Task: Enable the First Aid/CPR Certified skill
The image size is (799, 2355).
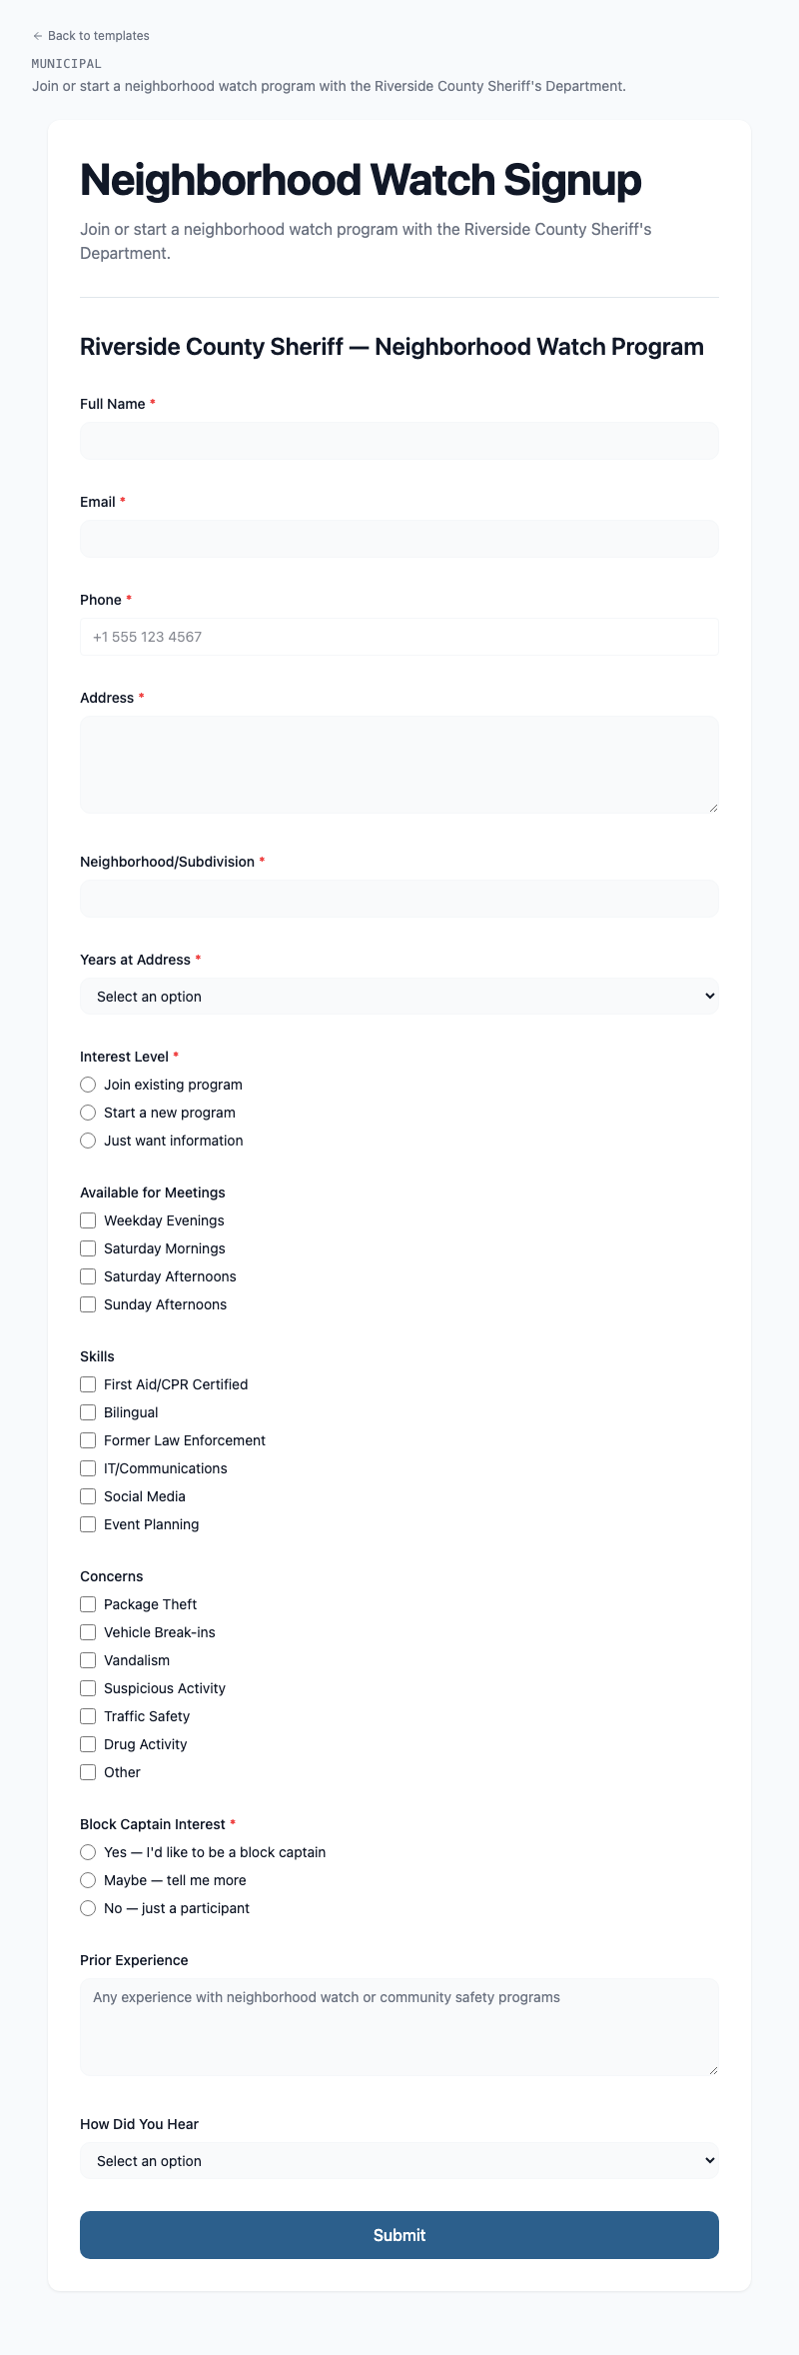Action: (x=88, y=1384)
